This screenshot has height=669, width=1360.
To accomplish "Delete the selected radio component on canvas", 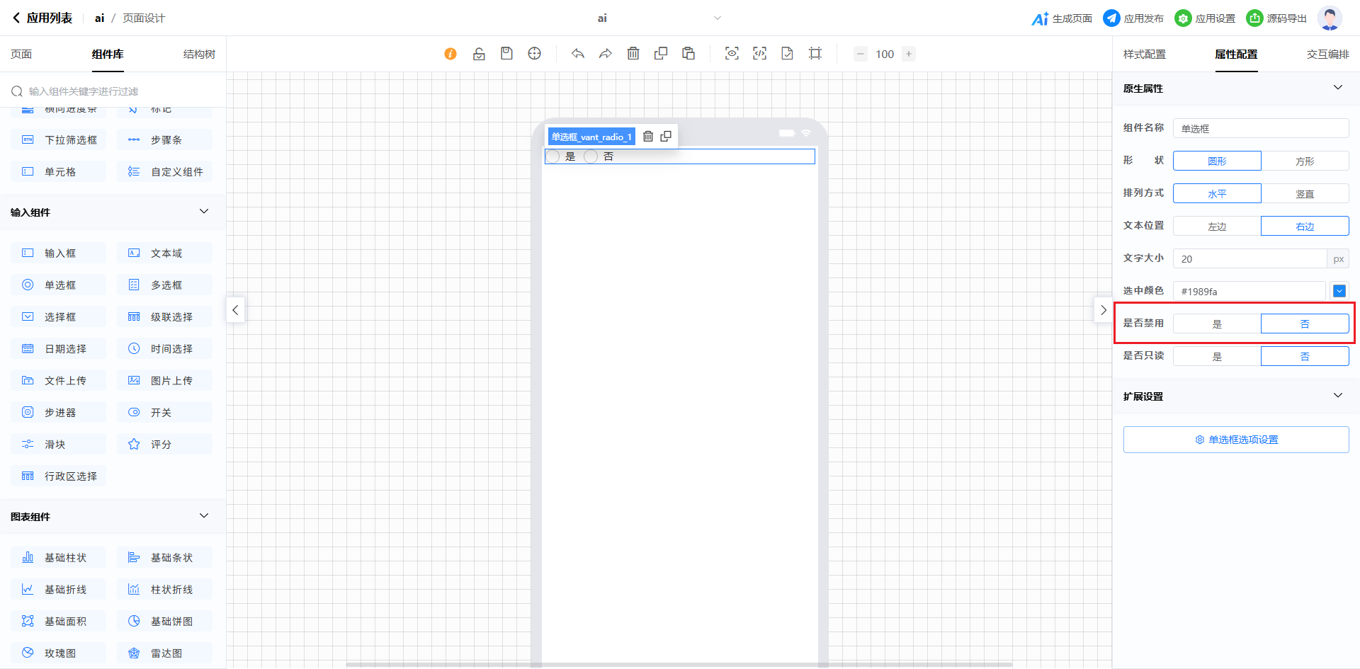I will (648, 137).
